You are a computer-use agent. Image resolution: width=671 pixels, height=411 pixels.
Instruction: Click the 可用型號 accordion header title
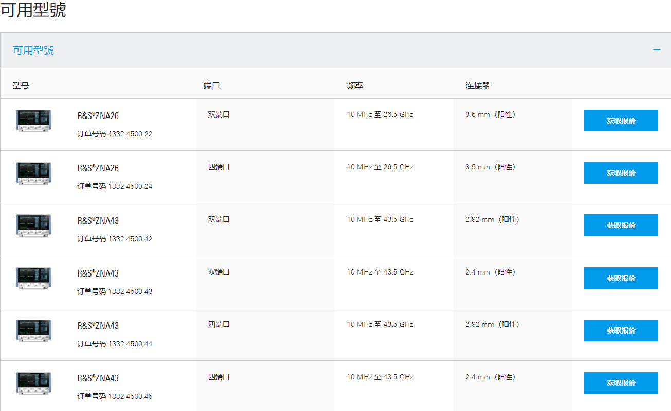point(33,50)
